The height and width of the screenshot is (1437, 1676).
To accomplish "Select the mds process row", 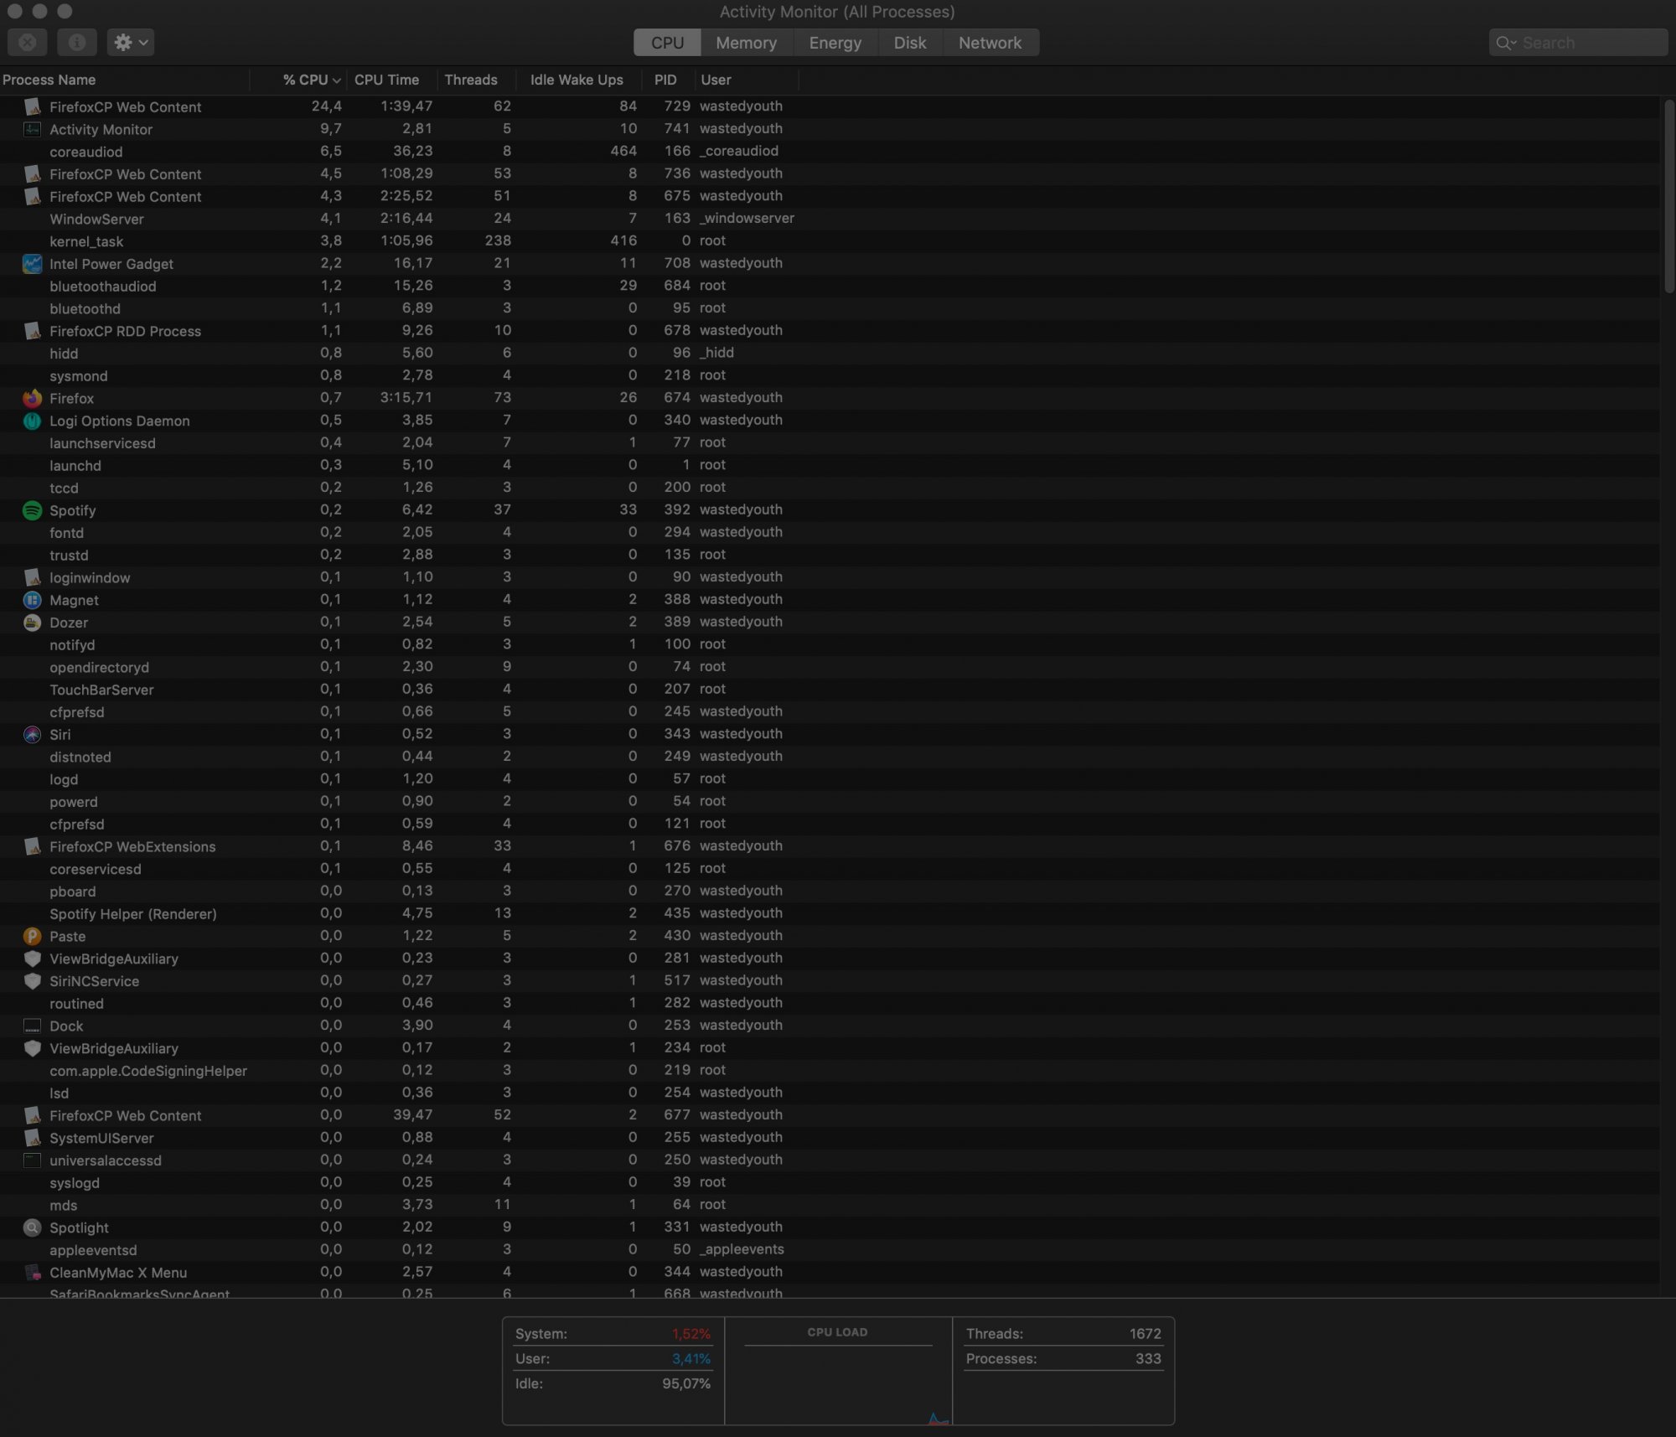I will point(830,1205).
